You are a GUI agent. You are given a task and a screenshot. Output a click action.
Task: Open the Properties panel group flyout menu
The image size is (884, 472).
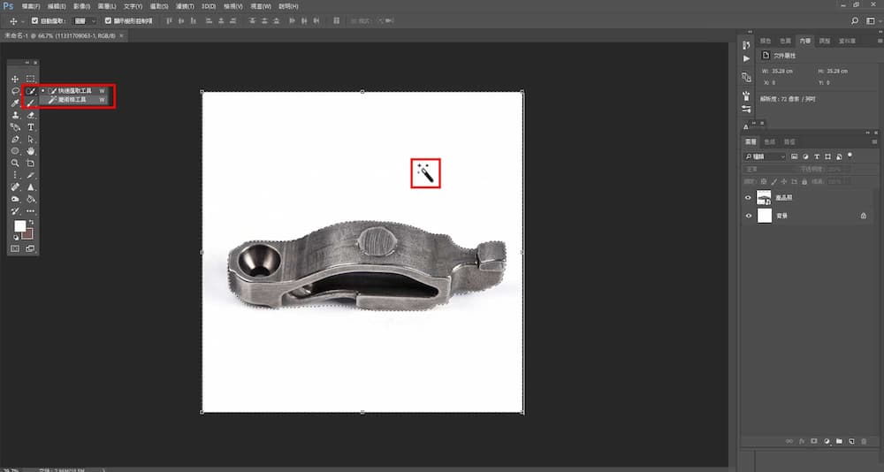pos(880,41)
